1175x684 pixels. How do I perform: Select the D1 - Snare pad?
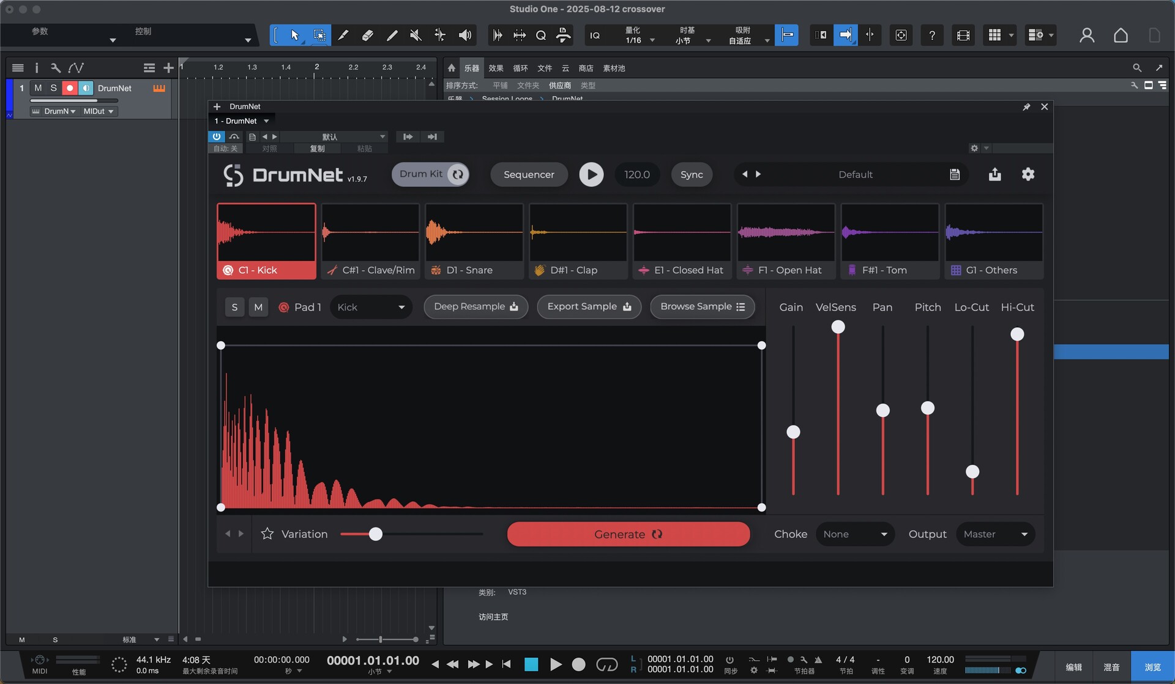474,241
